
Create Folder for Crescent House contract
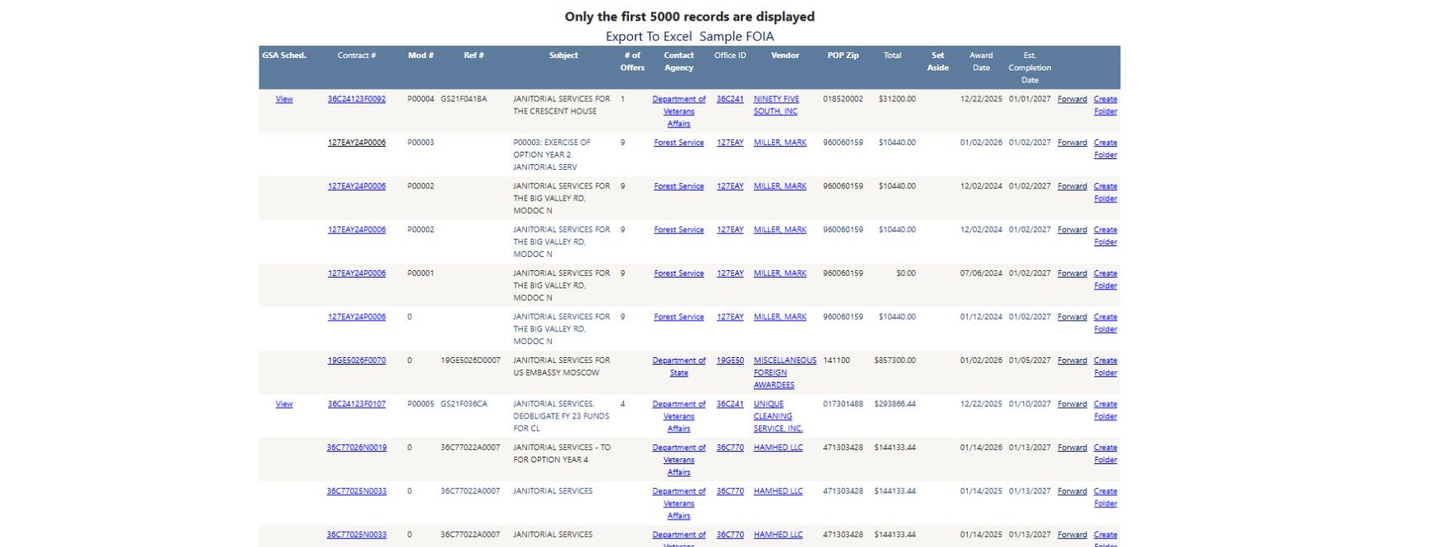[x=1105, y=105]
